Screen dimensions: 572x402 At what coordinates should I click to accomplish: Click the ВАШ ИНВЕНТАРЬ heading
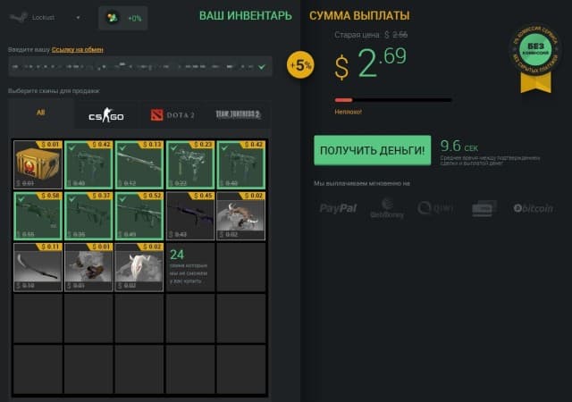(246, 16)
